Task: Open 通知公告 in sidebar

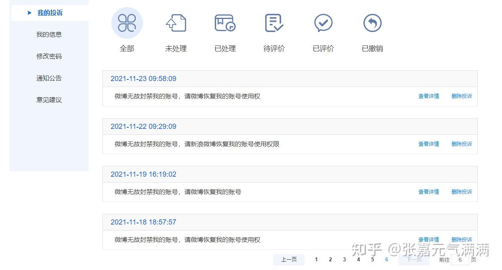Action: click(x=49, y=78)
